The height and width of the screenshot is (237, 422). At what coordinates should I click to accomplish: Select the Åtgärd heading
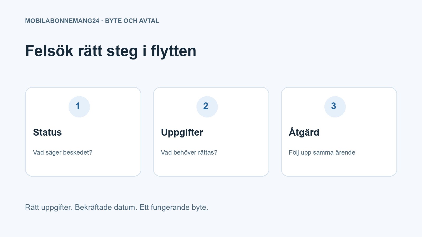pyautogui.click(x=304, y=132)
